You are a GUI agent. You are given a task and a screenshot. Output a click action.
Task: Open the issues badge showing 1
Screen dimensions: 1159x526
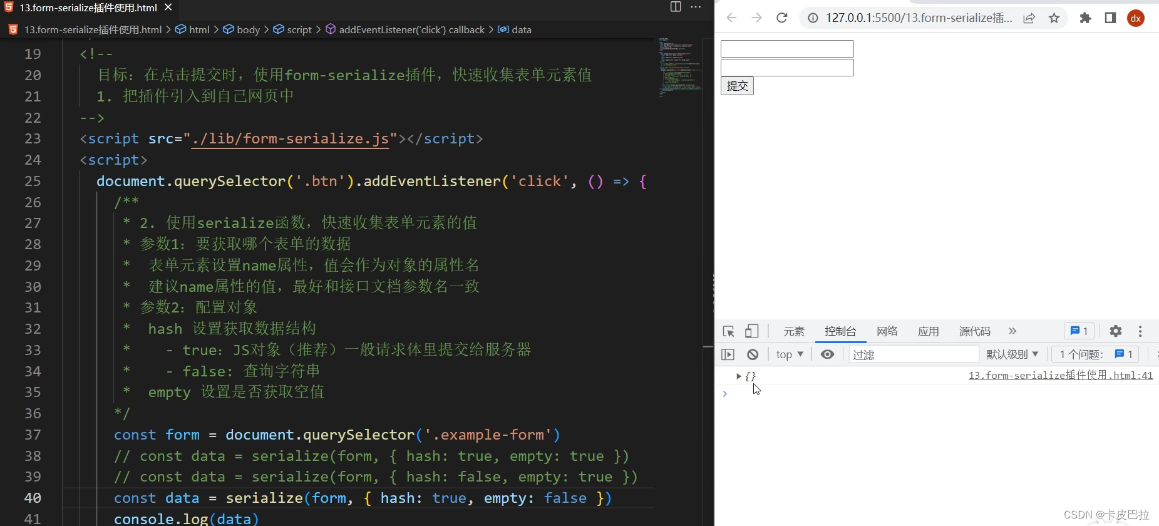(x=1079, y=331)
